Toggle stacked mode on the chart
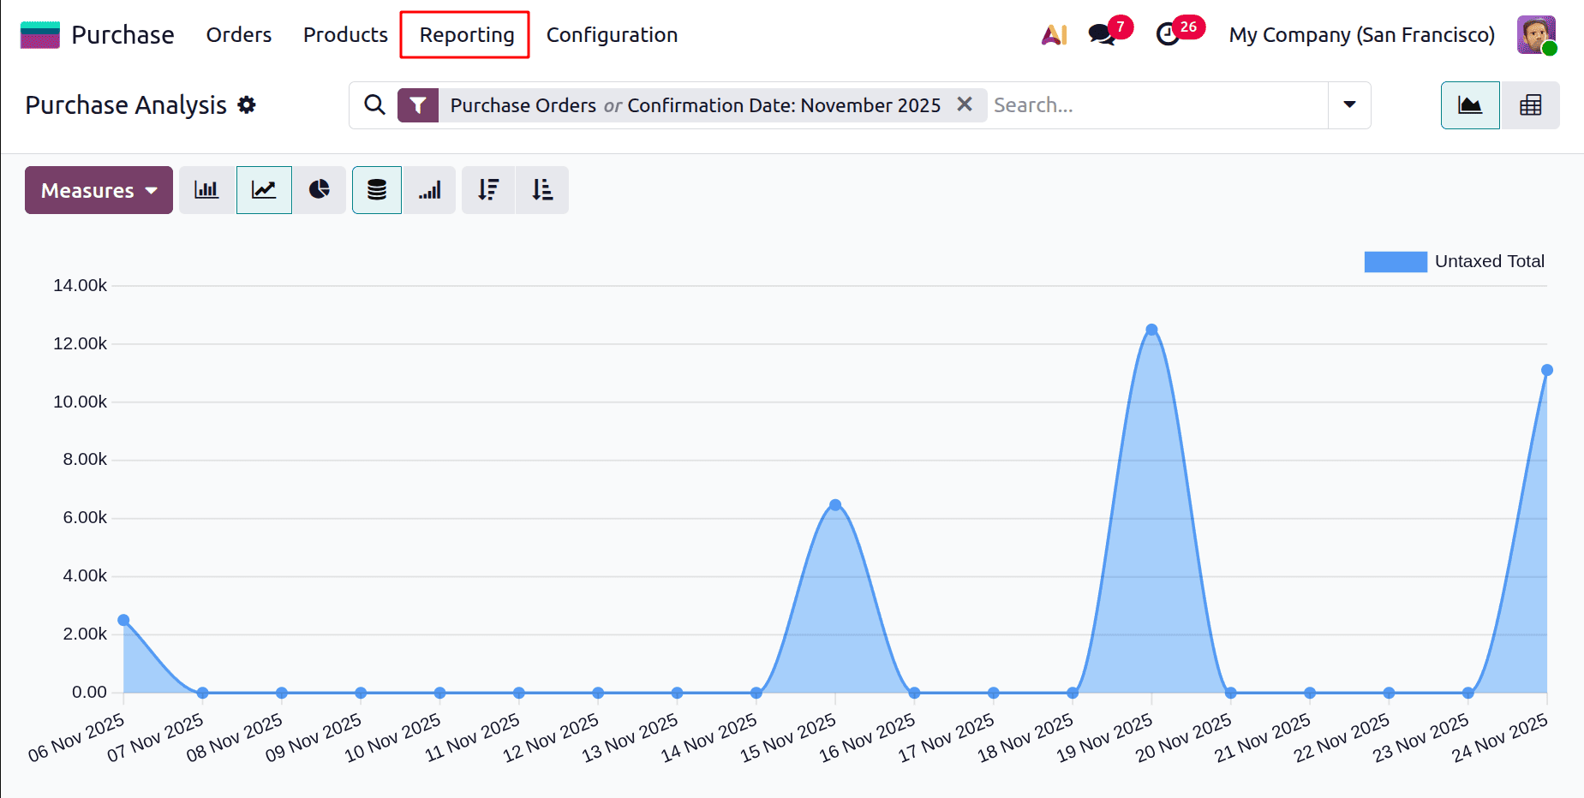The width and height of the screenshot is (1584, 798). 377,189
